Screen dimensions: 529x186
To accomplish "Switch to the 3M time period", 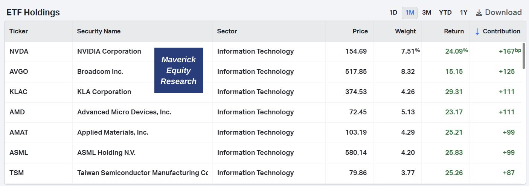I will (427, 12).
